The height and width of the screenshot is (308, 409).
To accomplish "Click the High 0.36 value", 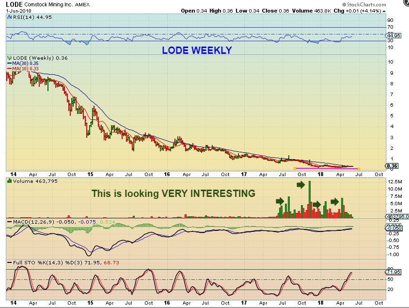I will pos(221,11).
